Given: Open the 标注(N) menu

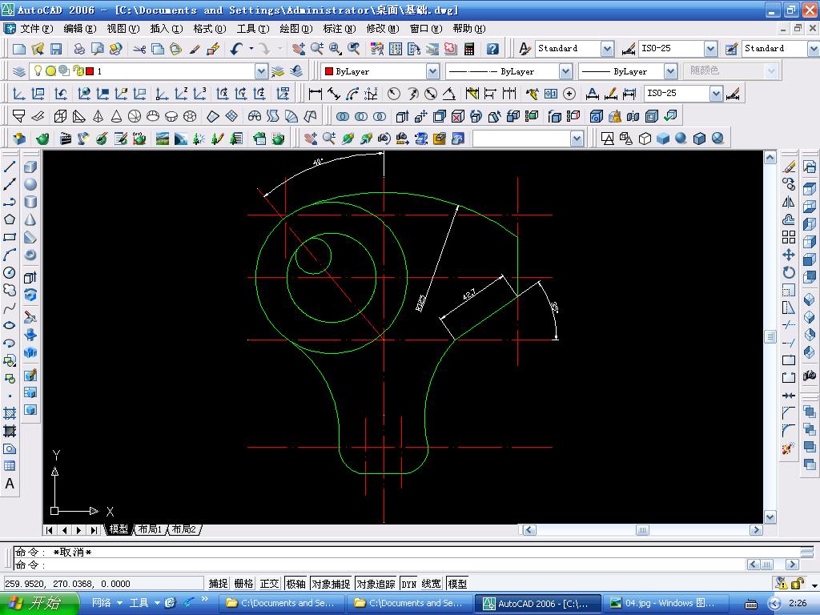Looking at the screenshot, I should pyautogui.click(x=340, y=29).
